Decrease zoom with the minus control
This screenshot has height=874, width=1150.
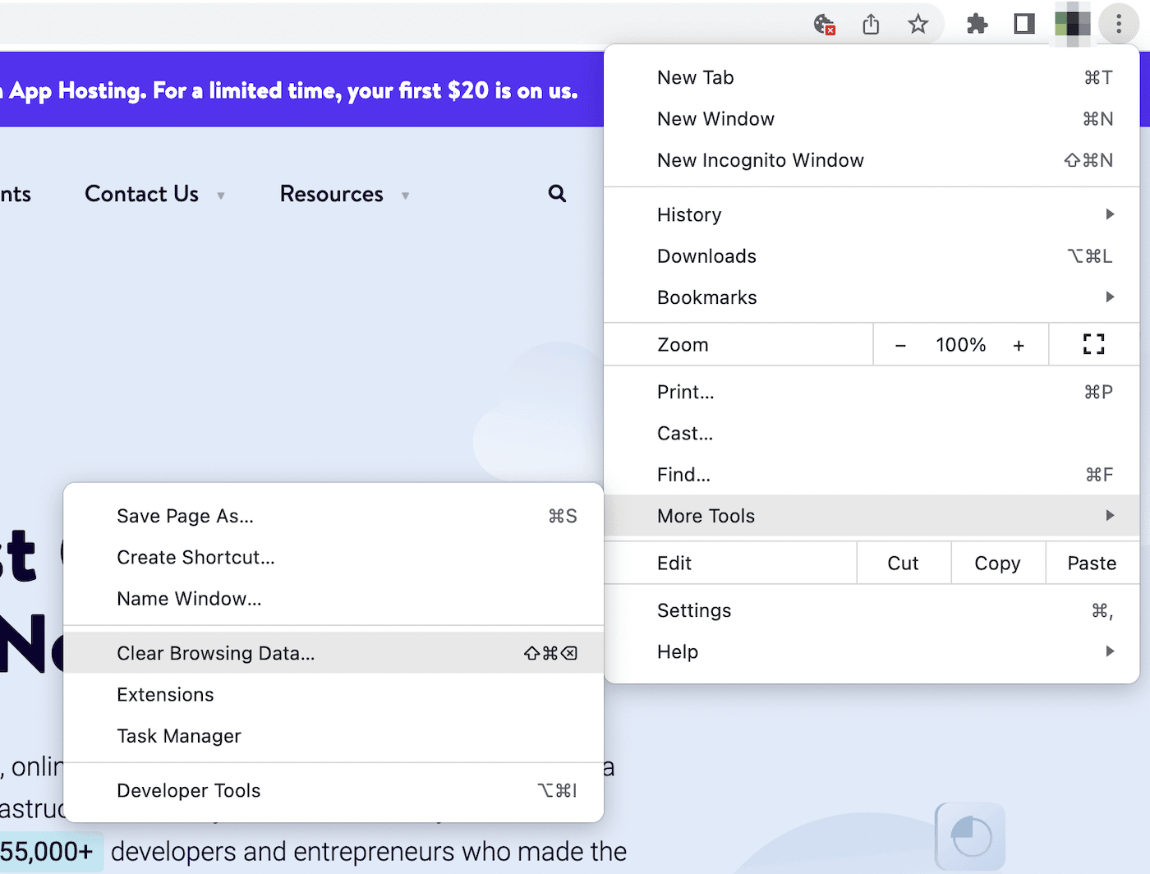(901, 344)
